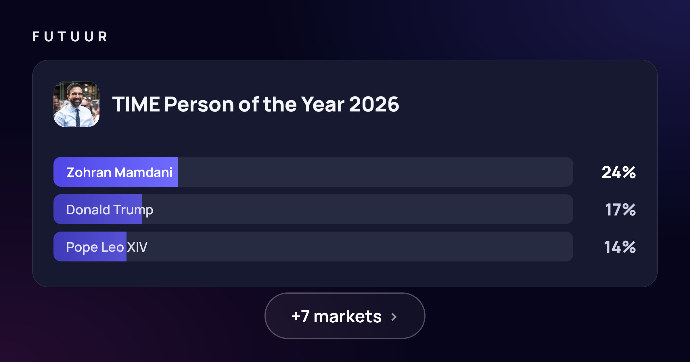Open the +7 markets button
690x362 pixels.
click(345, 316)
